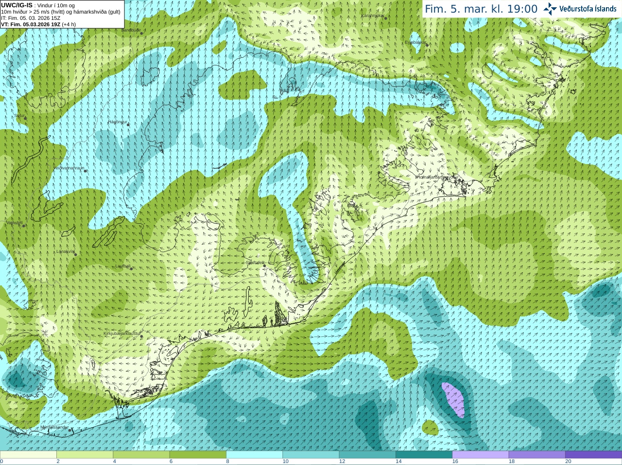The image size is (622, 465).
Task: Click the date header Fim. 5. mar. kl. 19:00
Action: click(x=481, y=9)
